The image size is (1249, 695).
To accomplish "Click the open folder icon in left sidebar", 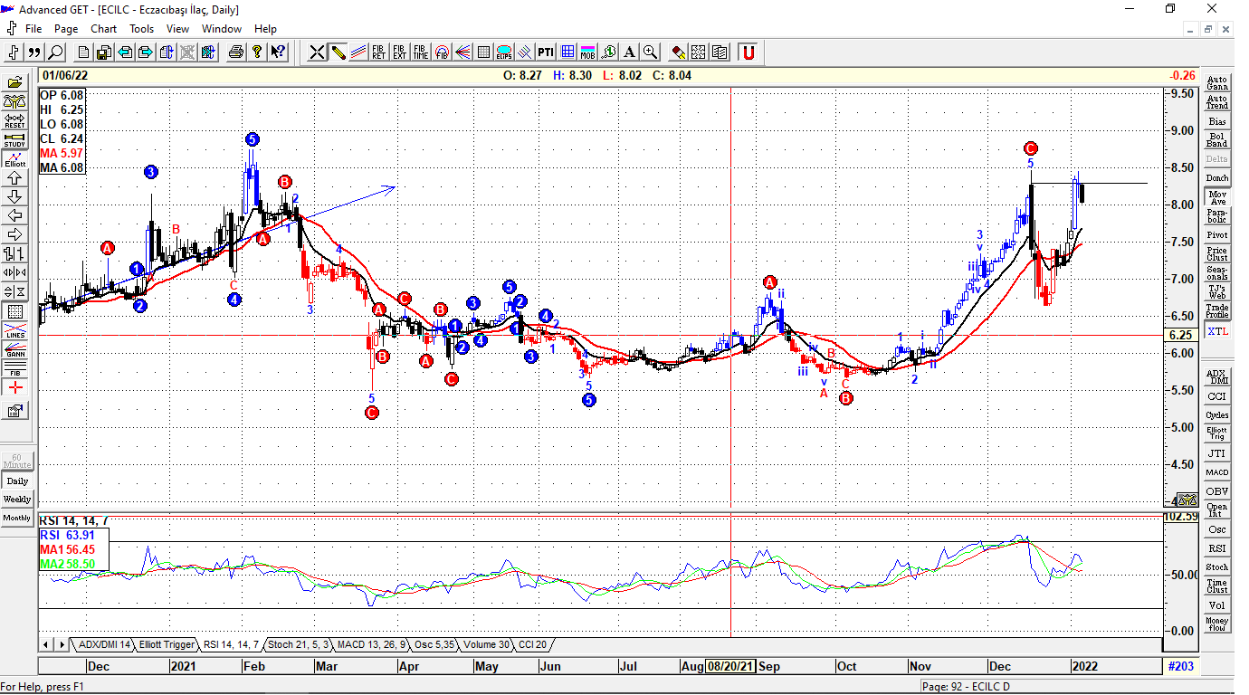I will 15,82.
